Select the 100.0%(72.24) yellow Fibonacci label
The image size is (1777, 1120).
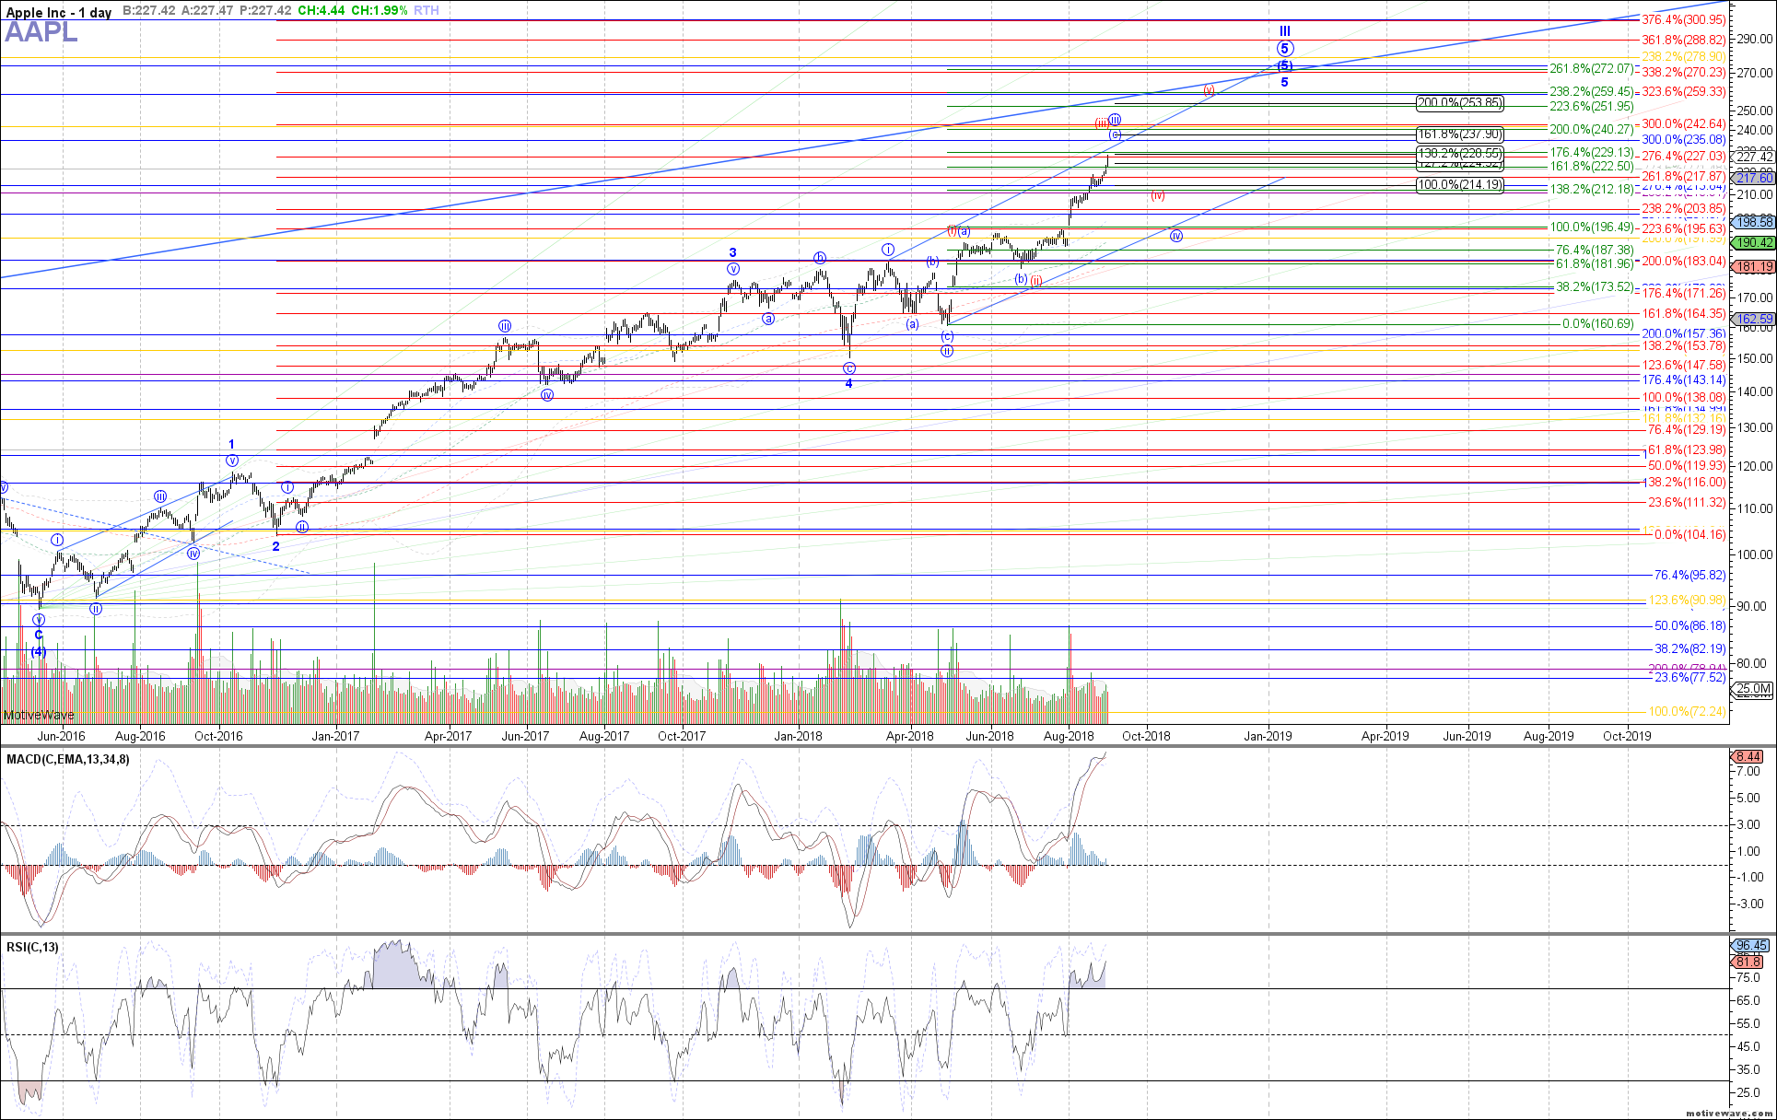[x=1687, y=712]
